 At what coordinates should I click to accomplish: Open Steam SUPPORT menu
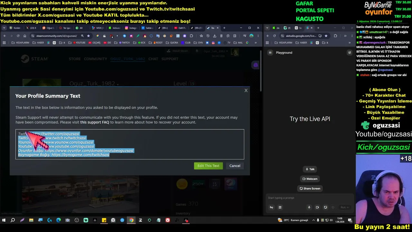pos(170,59)
